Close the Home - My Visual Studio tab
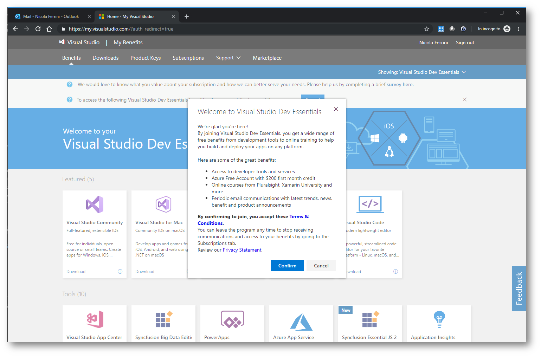 (x=173, y=17)
